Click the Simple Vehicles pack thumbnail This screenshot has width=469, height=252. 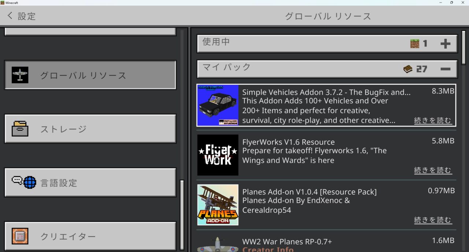click(218, 105)
